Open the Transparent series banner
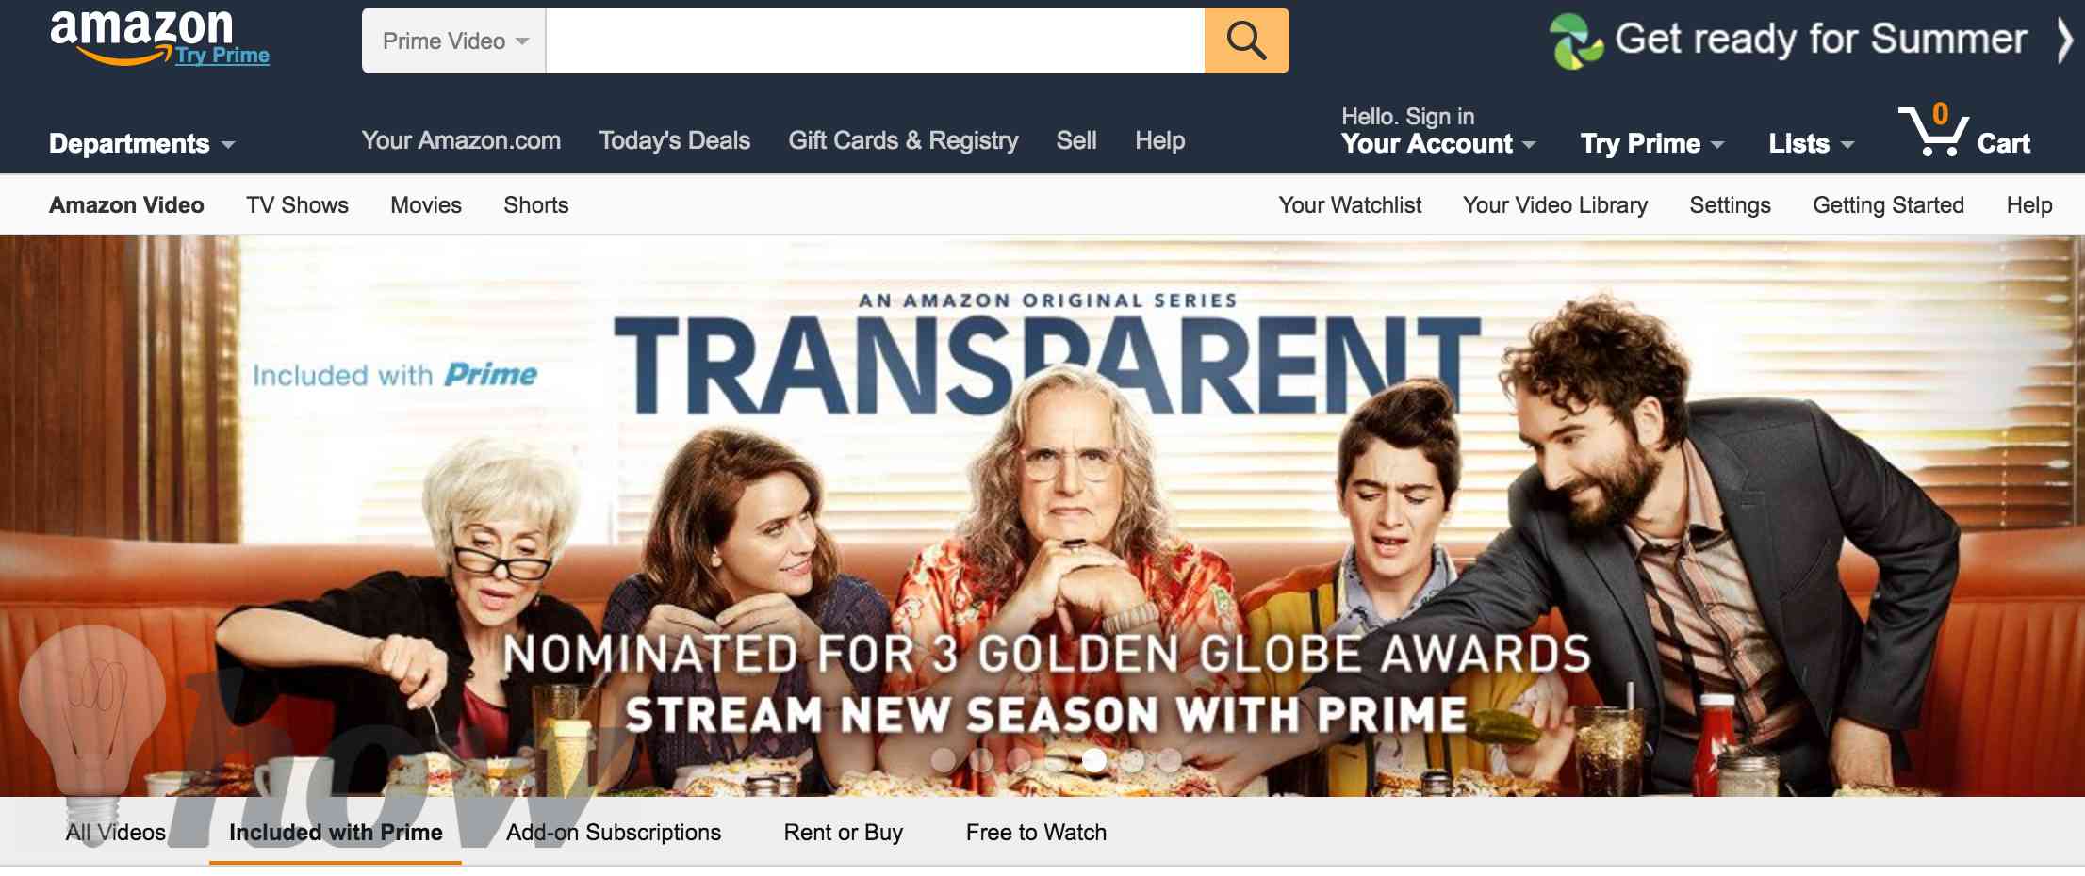This screenshot has width=2085, height=876. (1042, 516)
